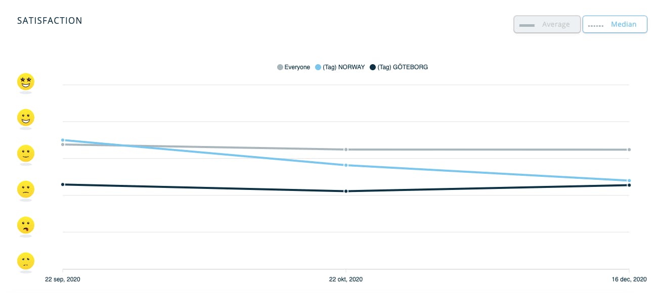The width and height of the screenshot is (662, 293).
Task: Click Everyone data point at 16 dec, 2020
Action: (x=629, y=150)
